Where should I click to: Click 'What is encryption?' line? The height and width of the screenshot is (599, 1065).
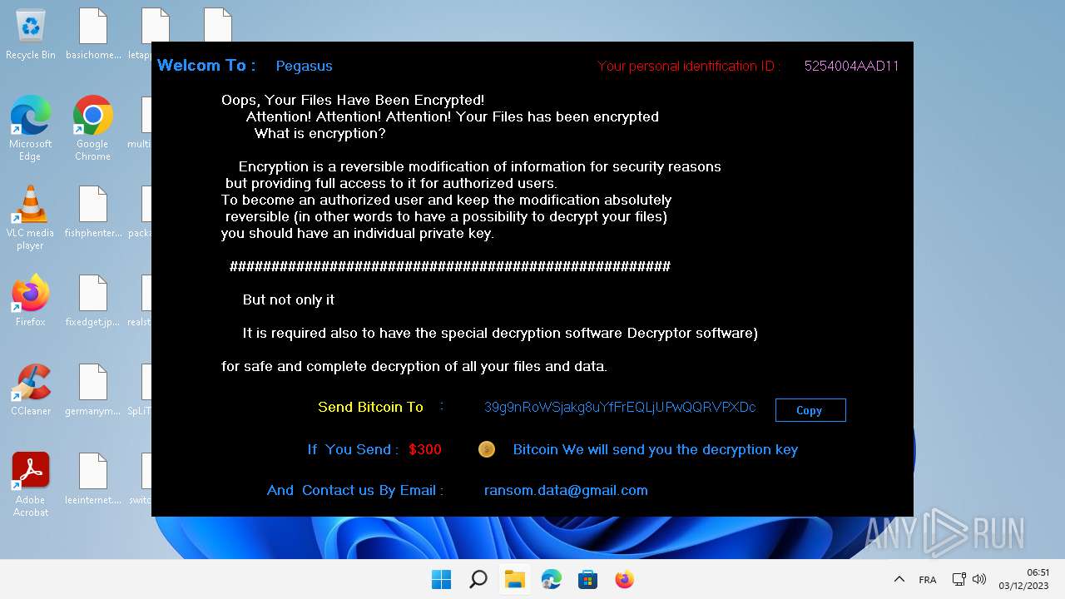coord(319,133)
